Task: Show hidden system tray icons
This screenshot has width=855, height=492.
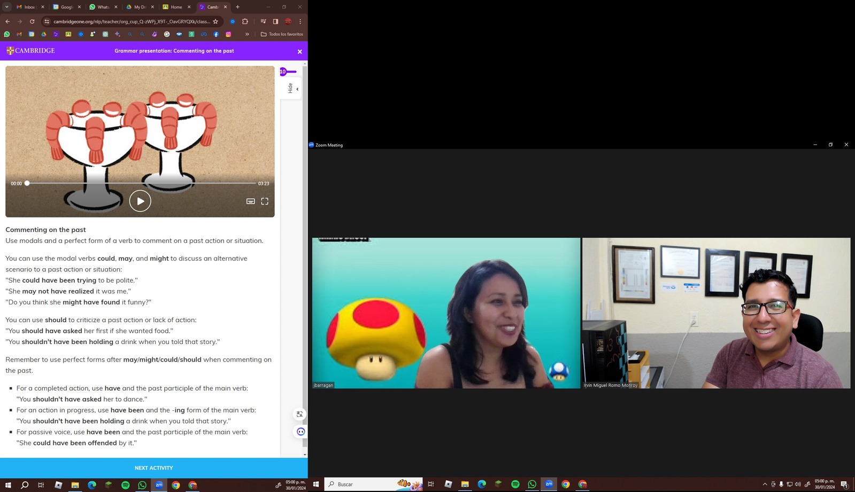Action: click(765, 485)
